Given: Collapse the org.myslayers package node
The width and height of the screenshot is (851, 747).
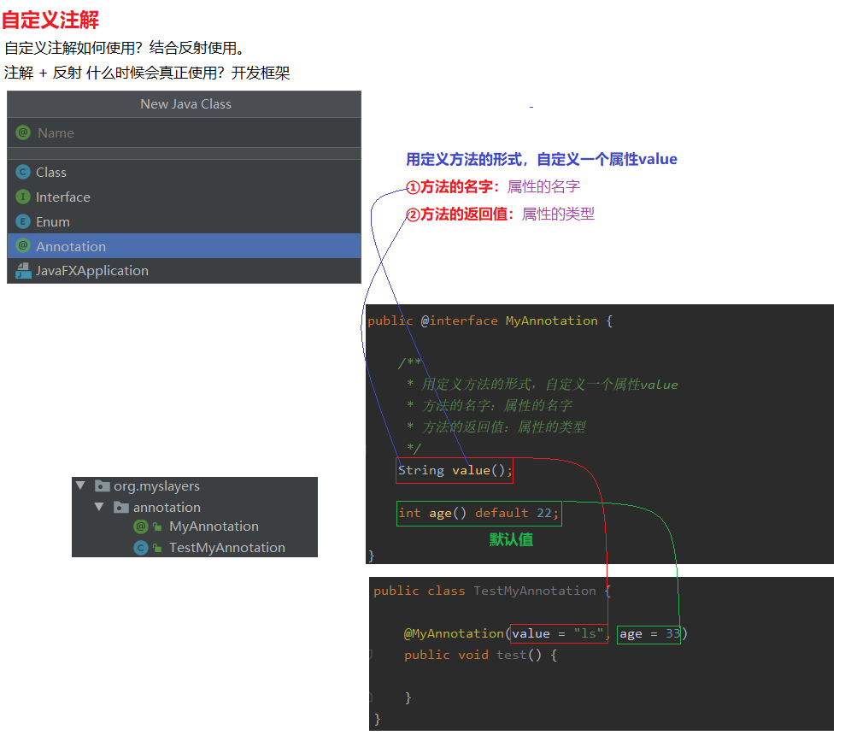Looking at the screenshot, I should [80, 485].
